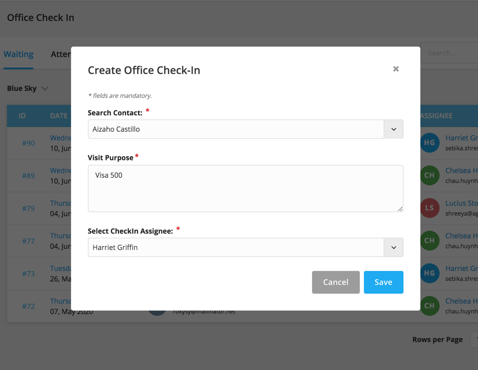This screenshot has width=478, height=370.
Task: Open check-in ID #79
Action: click(x=28, y=208)
